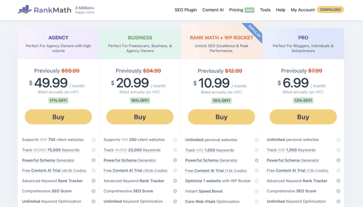Open Track 75,000 Keywords link
Screen dimensions: 363x207
51,150
